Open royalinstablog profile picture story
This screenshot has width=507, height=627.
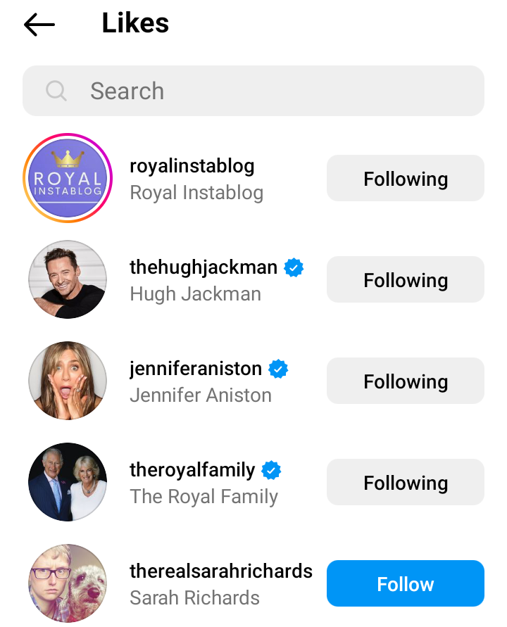coord(68,178)
